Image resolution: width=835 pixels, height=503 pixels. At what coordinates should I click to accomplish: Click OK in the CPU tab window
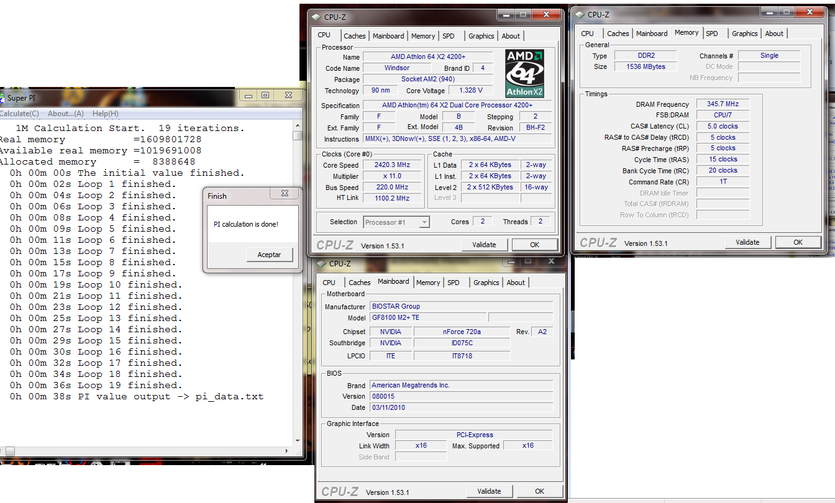tap(535, 245)
